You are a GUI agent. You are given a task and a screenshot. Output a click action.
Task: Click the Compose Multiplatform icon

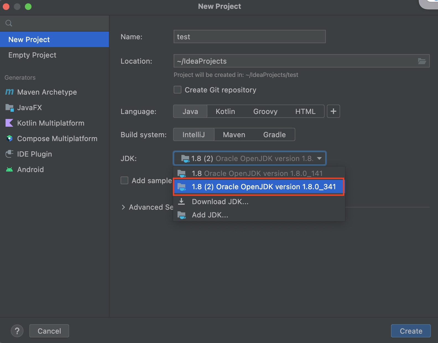tap(9, 138)
